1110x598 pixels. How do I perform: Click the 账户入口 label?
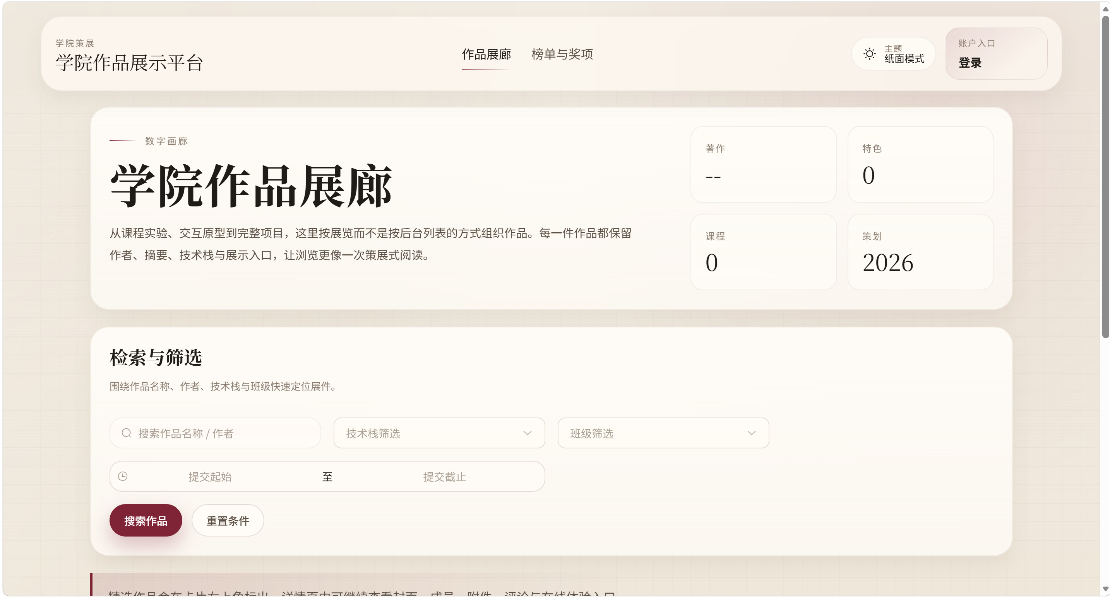click(976, 43)
